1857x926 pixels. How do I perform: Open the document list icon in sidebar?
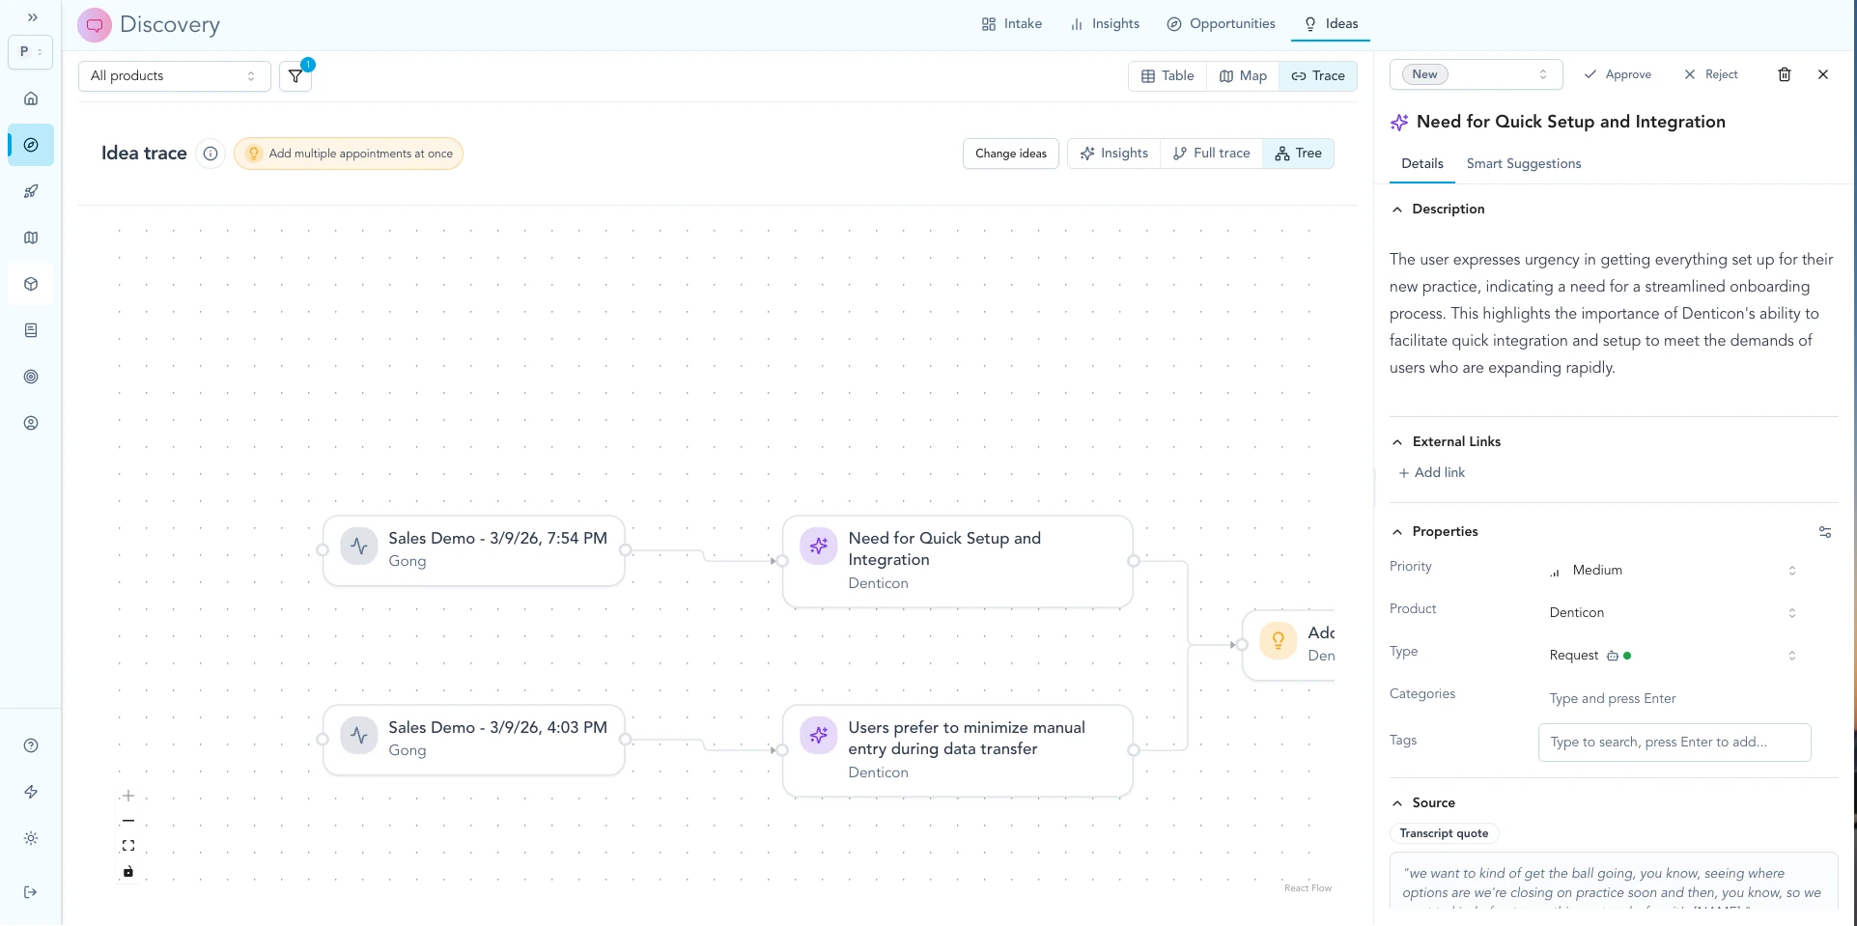pyautogui.click(x=31, y=330)
